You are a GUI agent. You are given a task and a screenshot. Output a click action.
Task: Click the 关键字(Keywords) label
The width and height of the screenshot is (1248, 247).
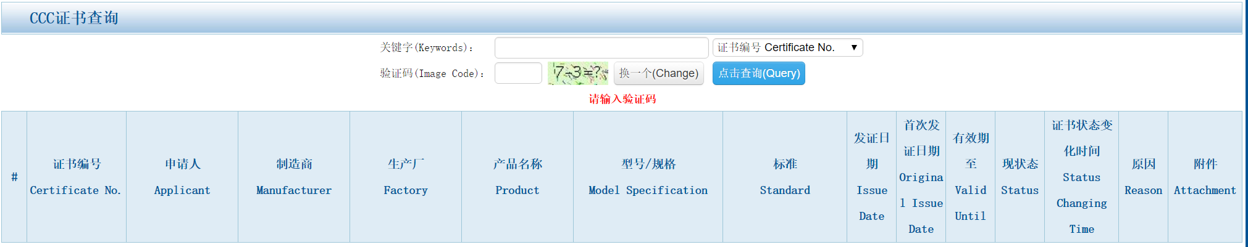(x=427, y=47)
